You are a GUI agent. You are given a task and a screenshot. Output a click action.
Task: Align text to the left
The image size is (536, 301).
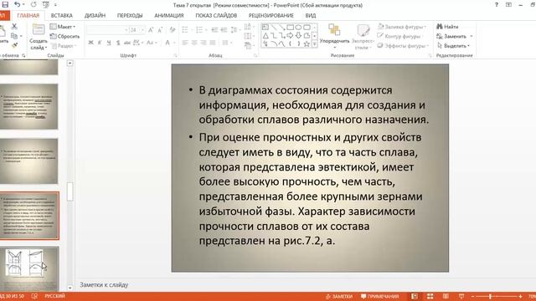coord(185,43)
